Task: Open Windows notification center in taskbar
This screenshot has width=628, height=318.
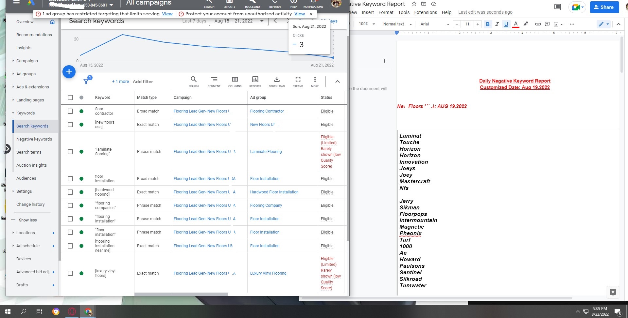Action: click(618, 312)
